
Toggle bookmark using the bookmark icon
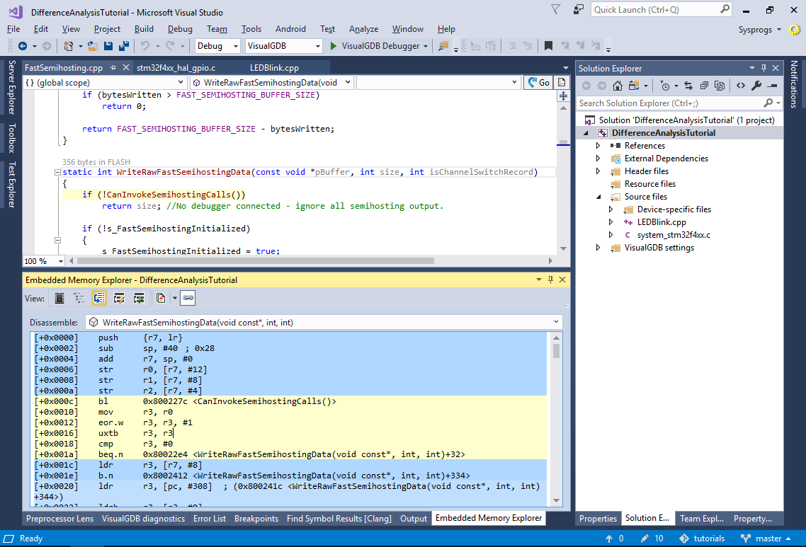click(548, 46)
